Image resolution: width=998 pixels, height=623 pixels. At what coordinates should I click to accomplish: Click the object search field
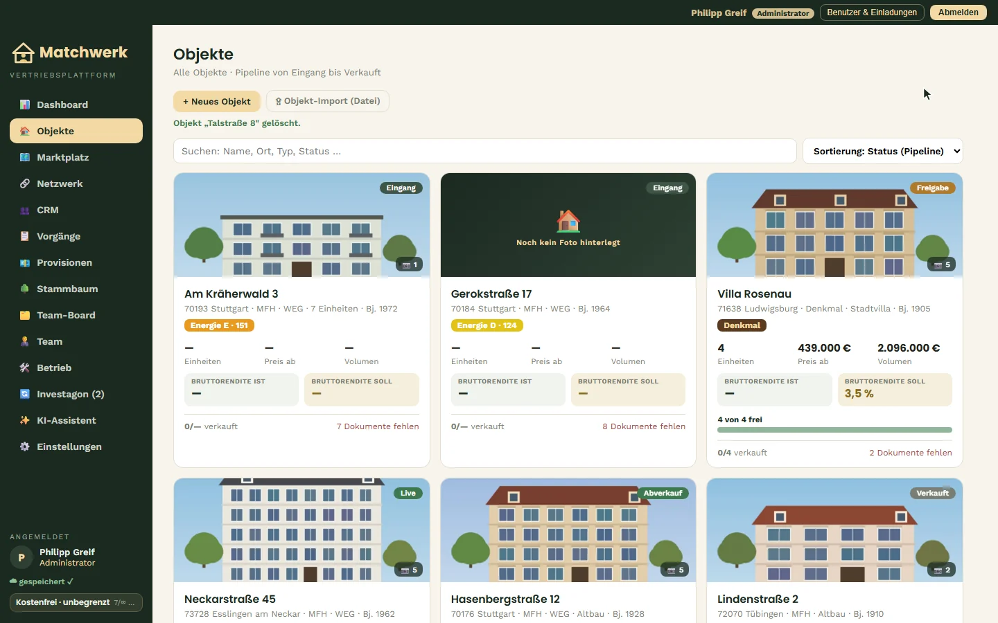coord(485,151)
